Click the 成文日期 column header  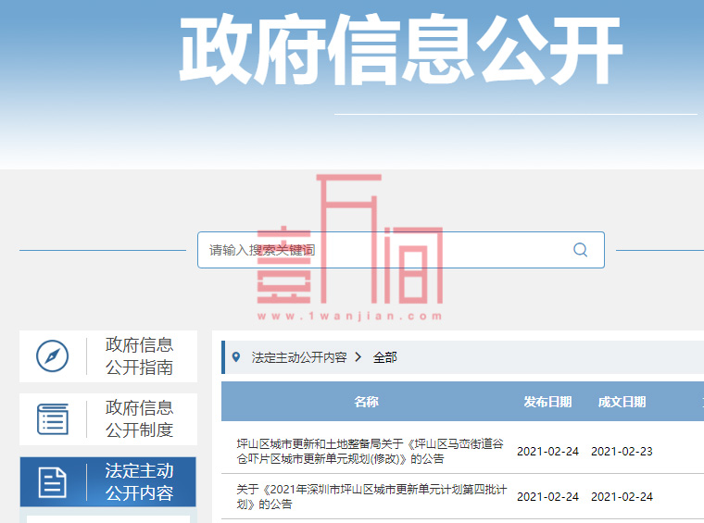tap(622, 402)
